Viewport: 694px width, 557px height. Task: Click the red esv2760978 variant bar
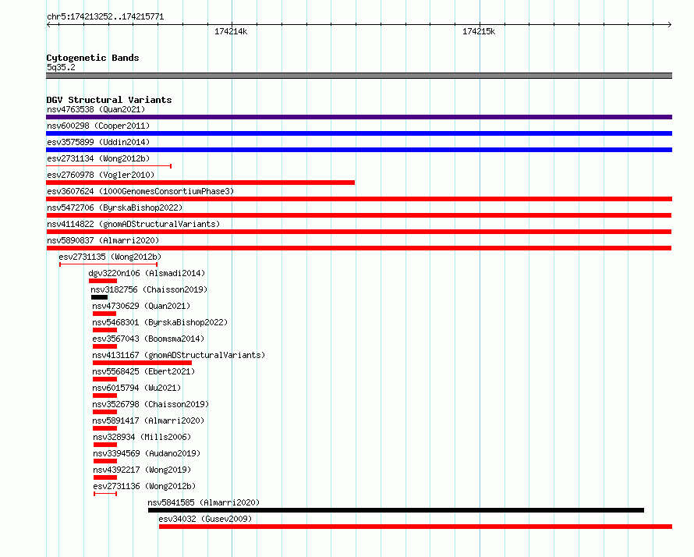coord(200,183)
